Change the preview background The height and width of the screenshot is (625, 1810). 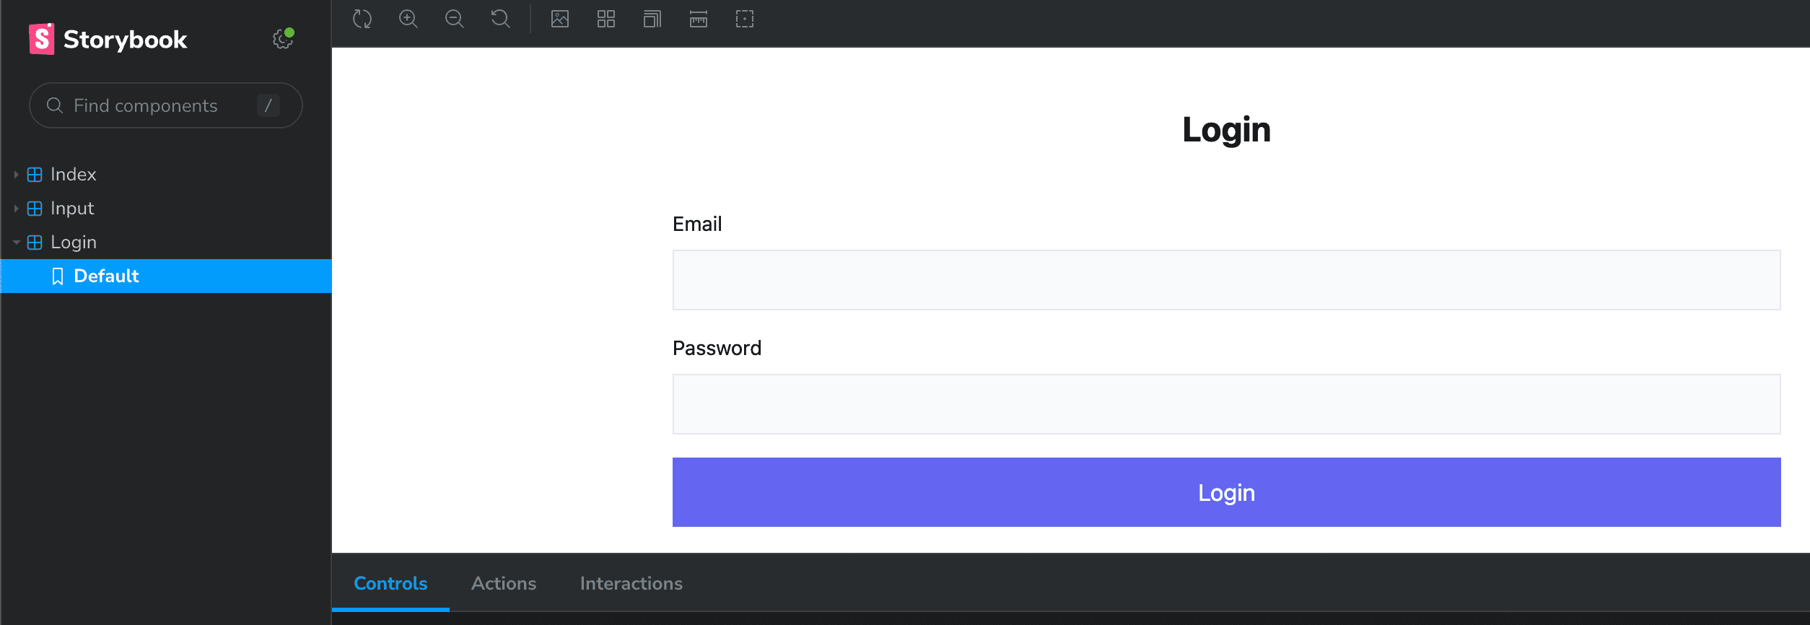(560, 19)
